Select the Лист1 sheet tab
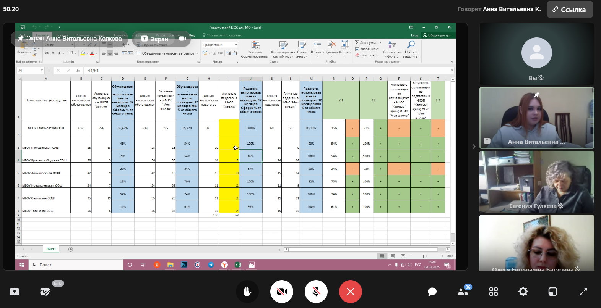This screenshot has height=308, width=601. 51,249
